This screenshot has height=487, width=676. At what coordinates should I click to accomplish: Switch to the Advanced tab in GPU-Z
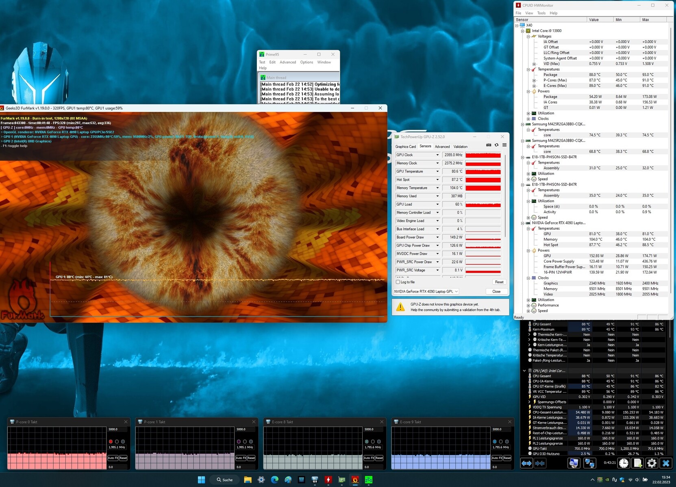pyautogui.click(x=442, y=147)
